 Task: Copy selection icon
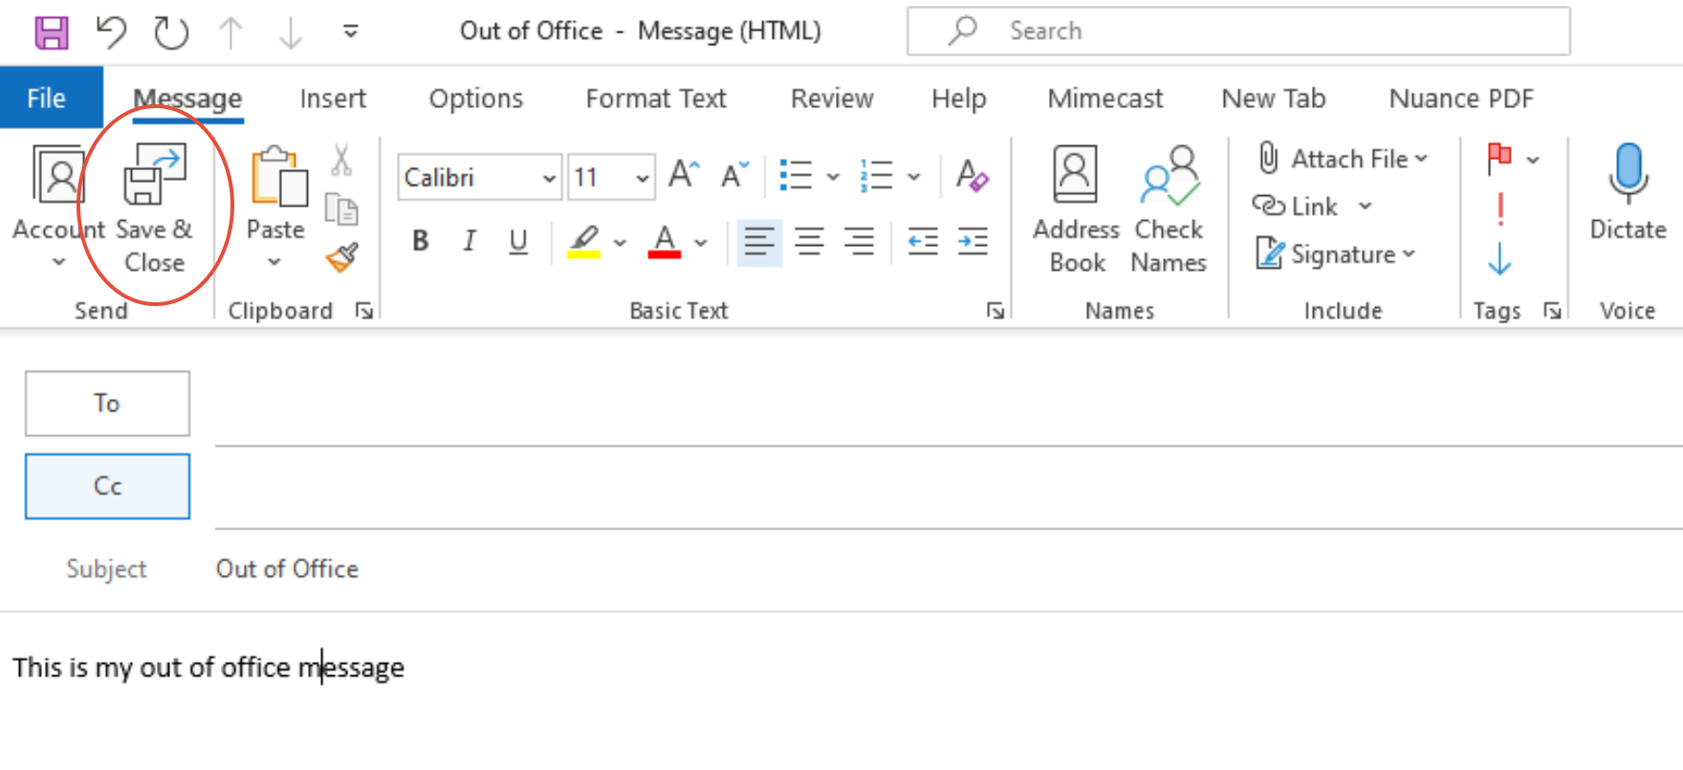pyautogui.click(x=341, y=209)
